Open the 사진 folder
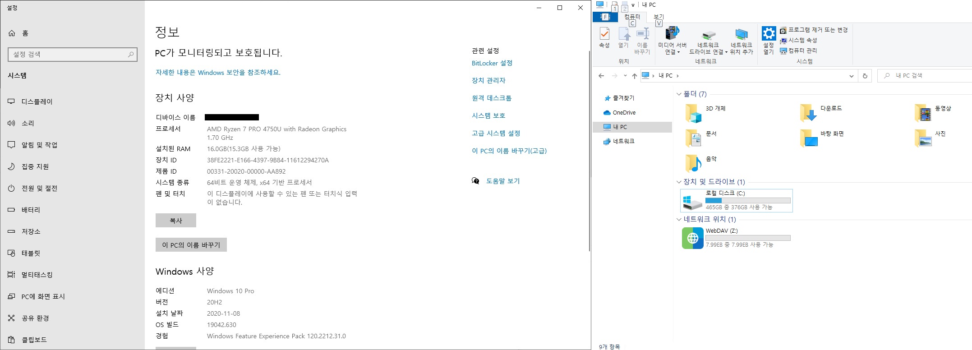This screenshot has width=972, height=350. (x=930, y=138)
